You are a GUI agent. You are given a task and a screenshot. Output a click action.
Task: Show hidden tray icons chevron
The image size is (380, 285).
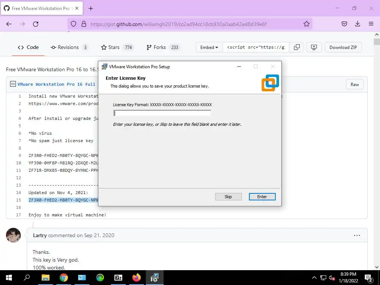point(314,278)
